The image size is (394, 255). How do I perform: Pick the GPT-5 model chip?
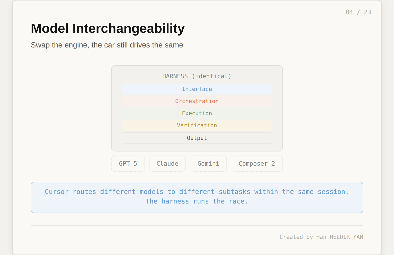pyautogui.click(x=128, y=164)
